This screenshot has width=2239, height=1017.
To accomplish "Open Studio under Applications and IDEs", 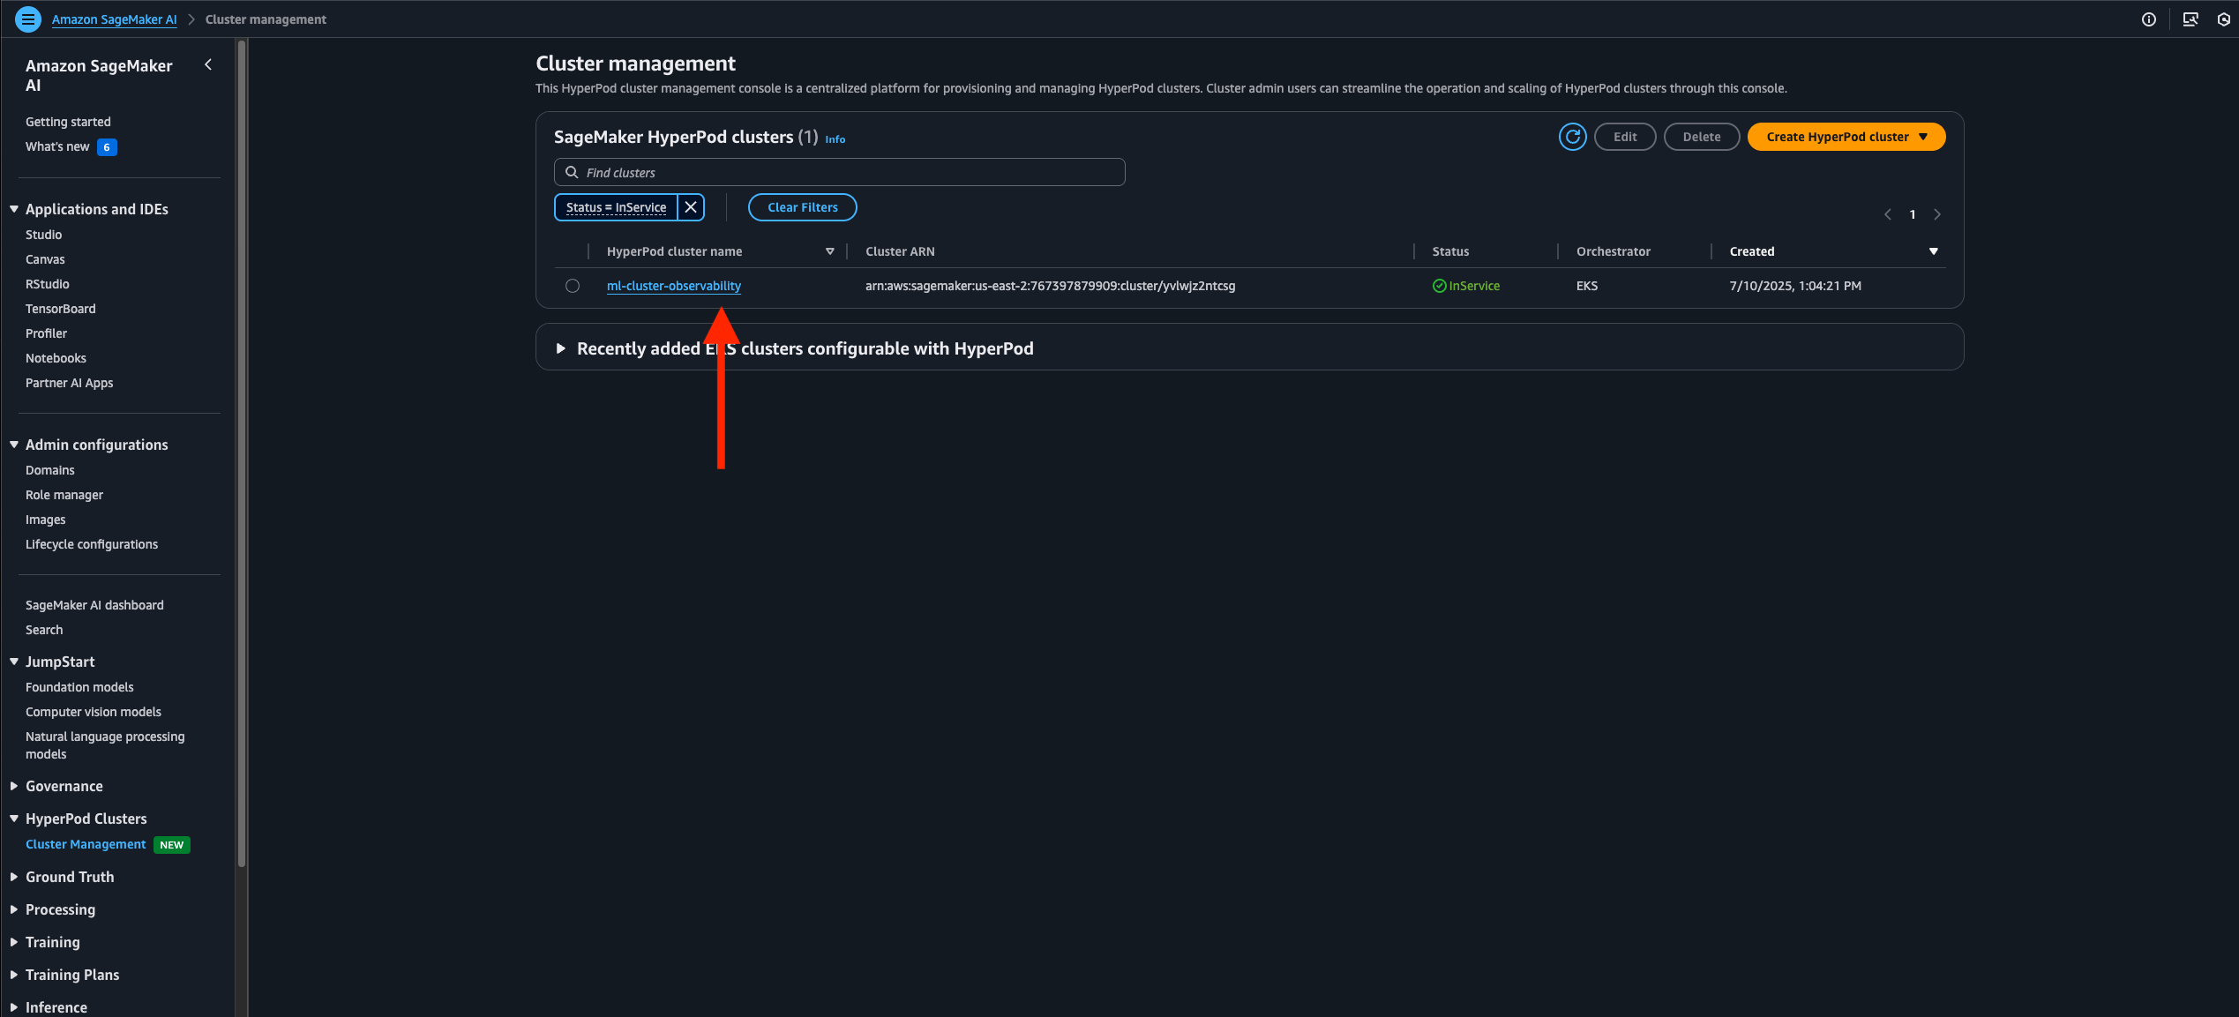I will 43,235.
